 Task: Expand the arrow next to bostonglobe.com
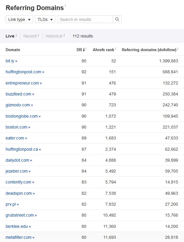point(40,116)
